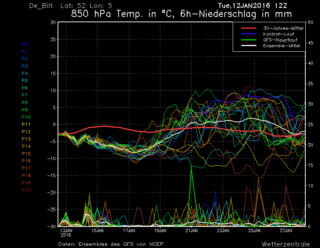Image resolution: width=320 pixels, height=248 pixels.
Task: Click the P9 ensemble member label
Action: tap(25, 110)
